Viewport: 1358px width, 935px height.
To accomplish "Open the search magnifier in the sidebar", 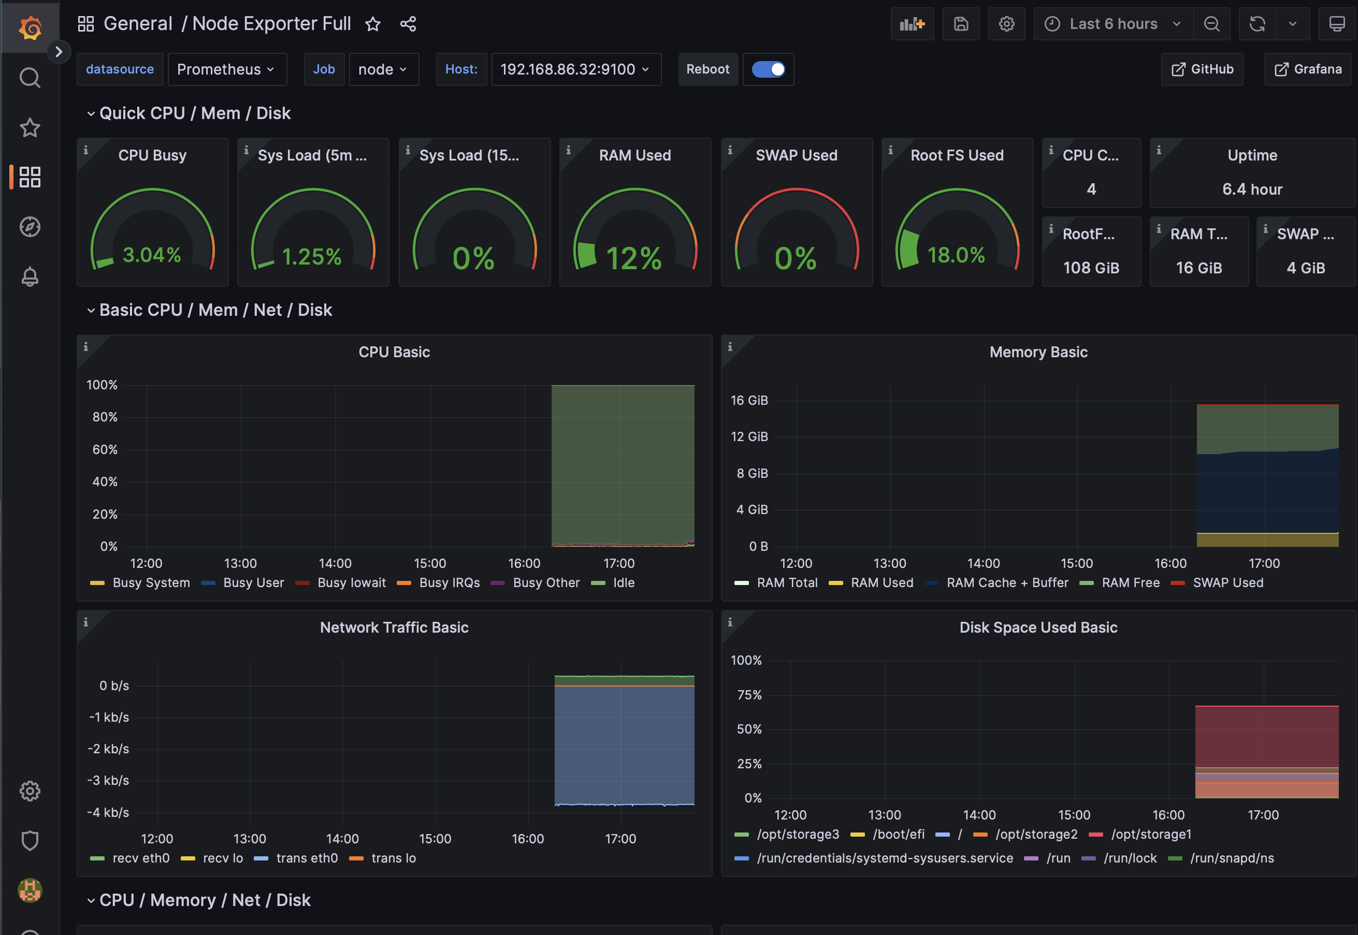I will pos(30,77).
